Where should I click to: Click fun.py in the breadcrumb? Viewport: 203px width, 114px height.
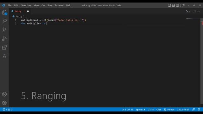[x=19, y=16]
